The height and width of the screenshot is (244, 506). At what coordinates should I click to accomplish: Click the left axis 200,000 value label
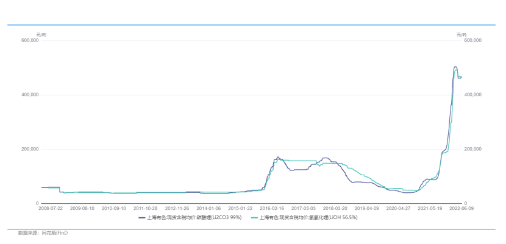[31, 149]
